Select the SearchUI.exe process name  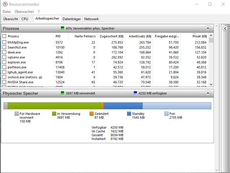click(x=17, y=47)
